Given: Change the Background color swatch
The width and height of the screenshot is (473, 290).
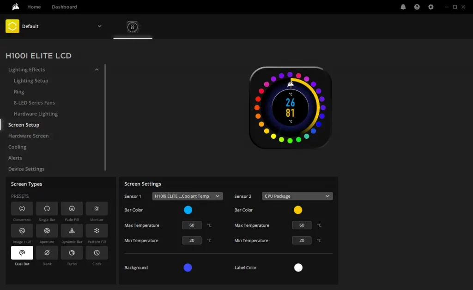Looking at the screenshot, I should [x=188, y=267].
